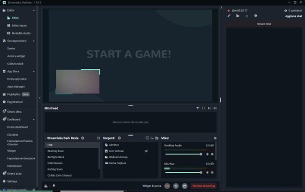
Task: Click the round button left of Termina streaming
Action: (x=184, y=186)
